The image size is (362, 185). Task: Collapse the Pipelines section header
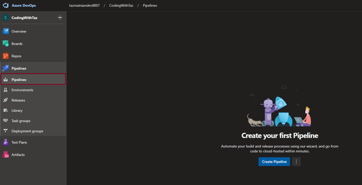tap(19, 68)
